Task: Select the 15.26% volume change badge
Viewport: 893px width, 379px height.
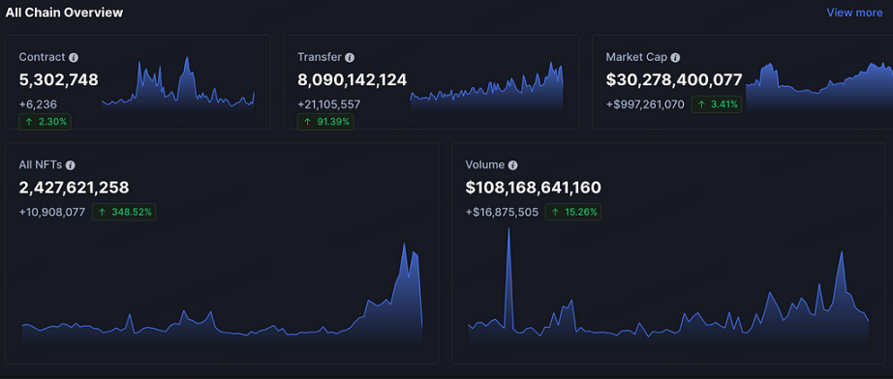Action: (x=573, y=213)
